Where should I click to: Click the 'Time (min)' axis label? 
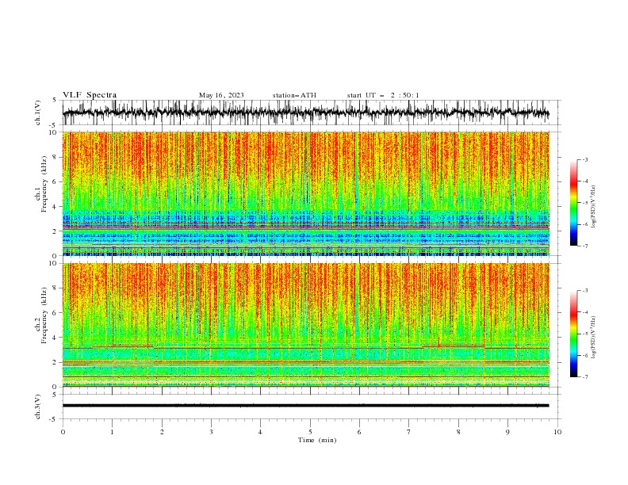click(317, 440)
